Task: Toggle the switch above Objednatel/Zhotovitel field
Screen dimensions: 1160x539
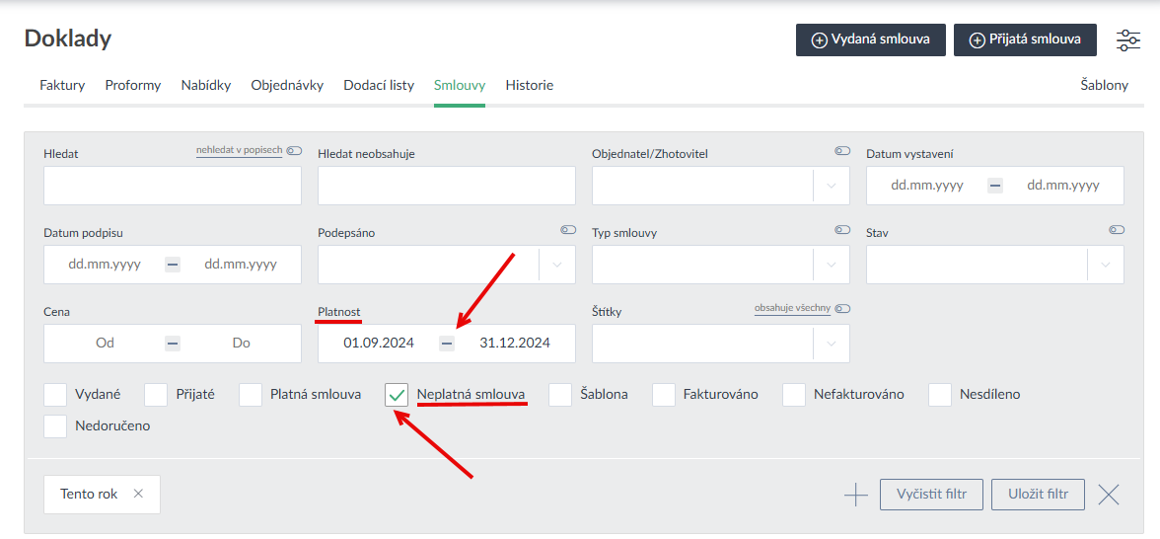Action: click(x=841, y=151)
